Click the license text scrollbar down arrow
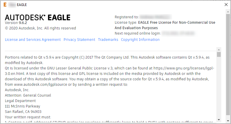Viewport: 231px width, 124px height. [219, 119]
